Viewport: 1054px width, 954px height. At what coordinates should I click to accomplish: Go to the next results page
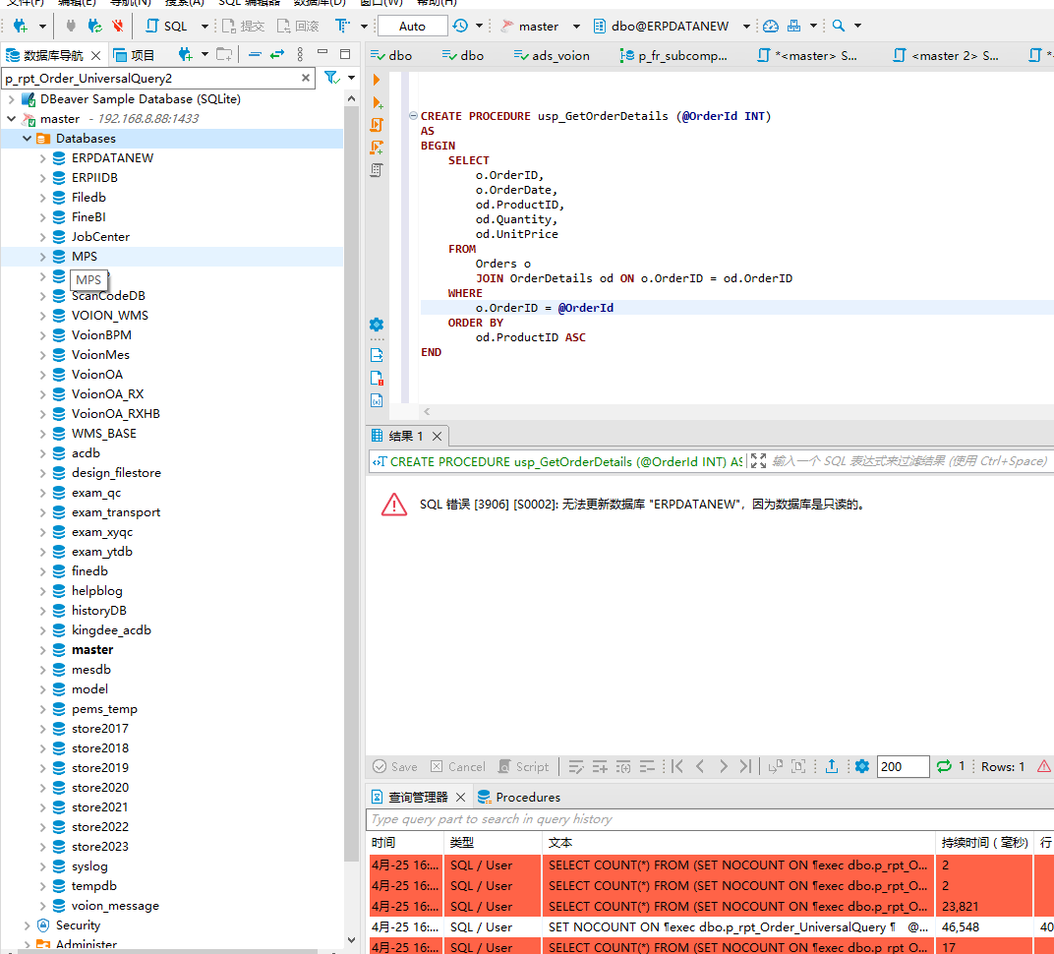coord(723,766)
